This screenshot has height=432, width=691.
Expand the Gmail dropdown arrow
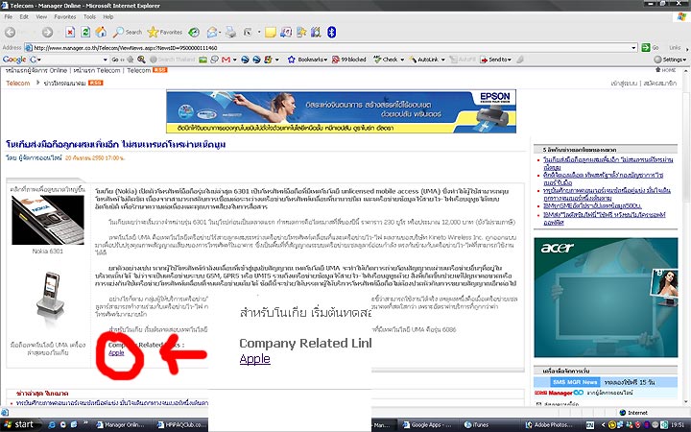tap(234, 60)
